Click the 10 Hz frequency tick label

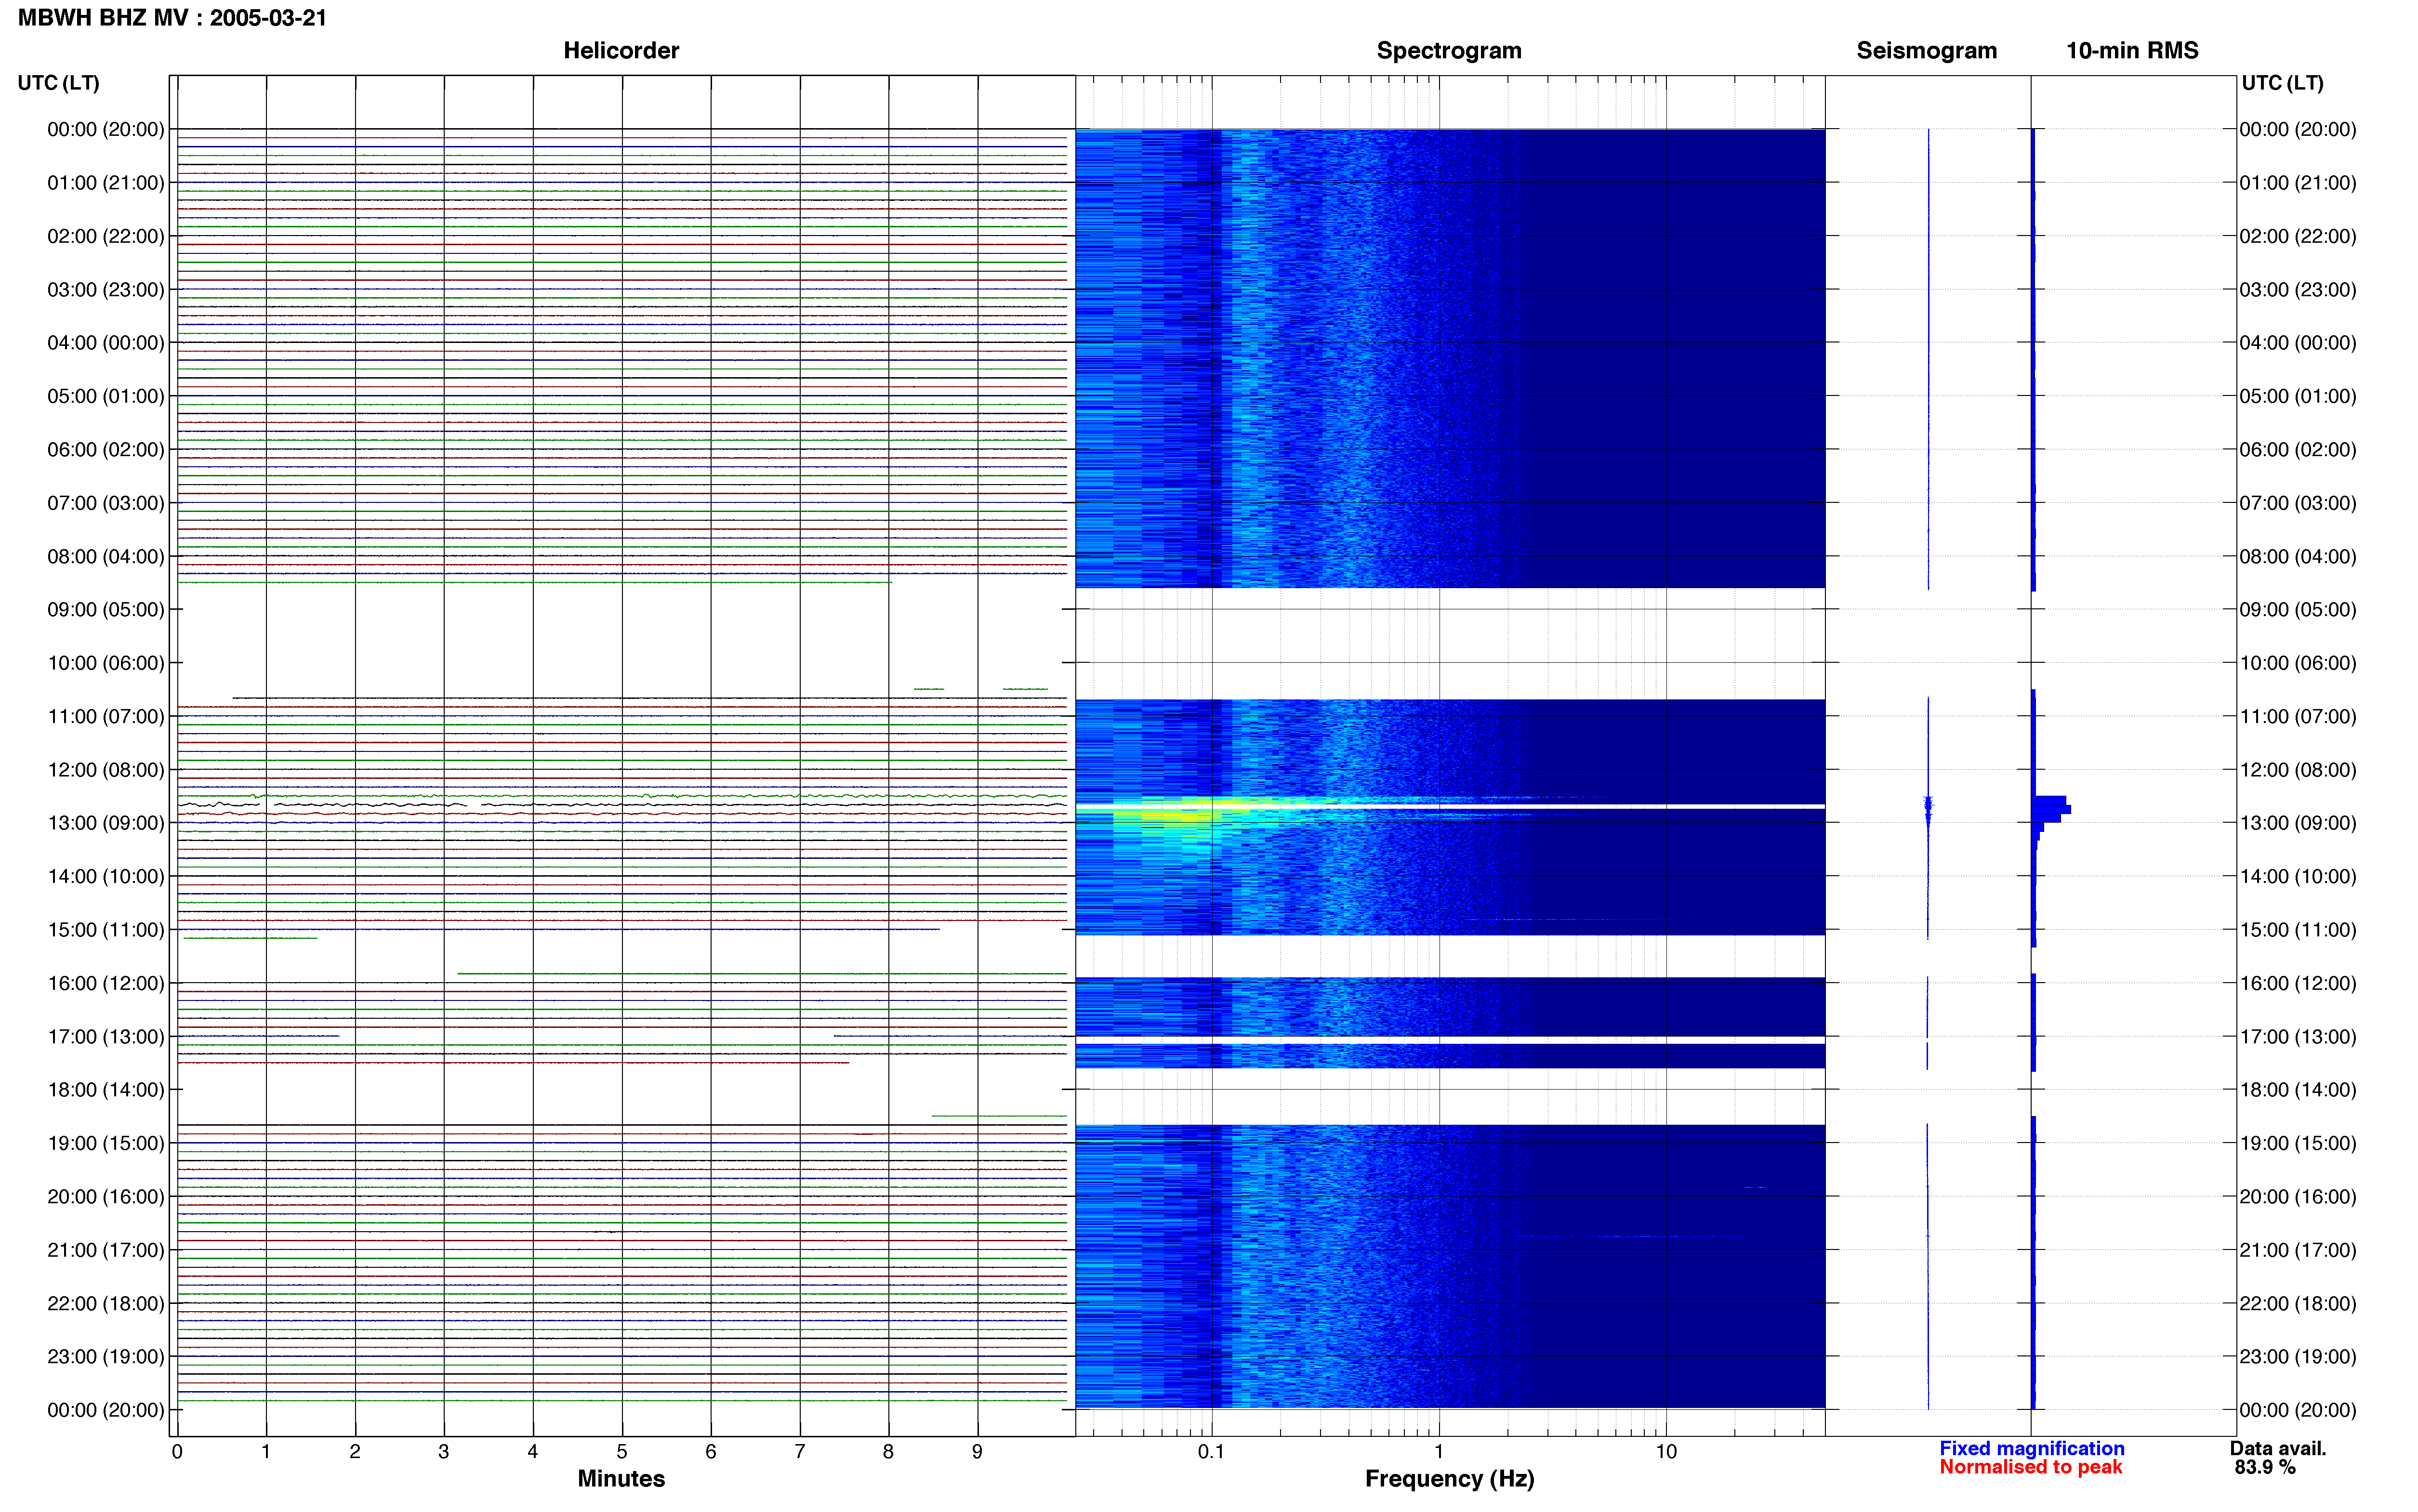coord(1666,1451)
